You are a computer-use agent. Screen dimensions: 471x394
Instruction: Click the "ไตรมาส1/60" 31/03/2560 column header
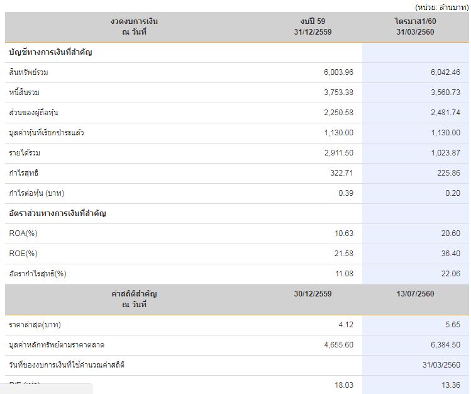(x=416, y=26)
